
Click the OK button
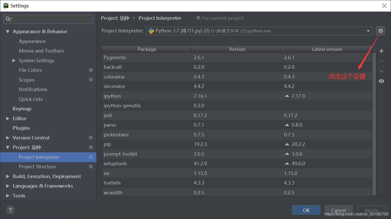[306, 210]
